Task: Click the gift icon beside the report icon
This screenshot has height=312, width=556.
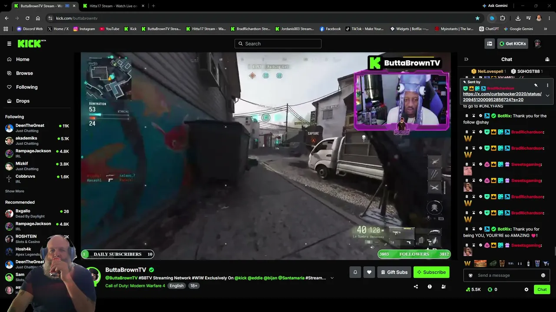Action: (443, 286)
